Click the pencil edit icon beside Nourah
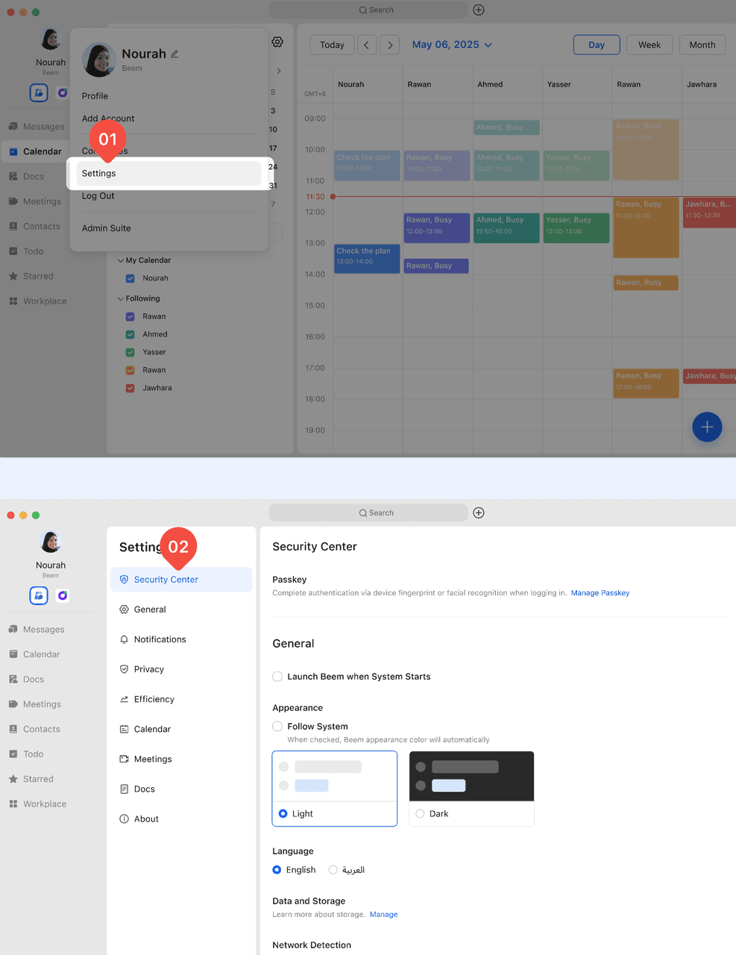736x955 pixels. click(174, 54)
